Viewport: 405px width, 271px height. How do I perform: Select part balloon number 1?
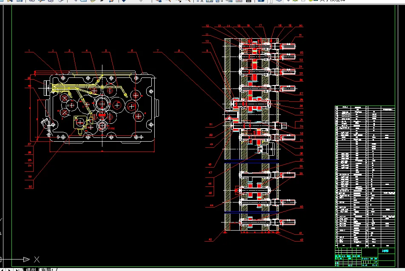click(x=29, y=51)
